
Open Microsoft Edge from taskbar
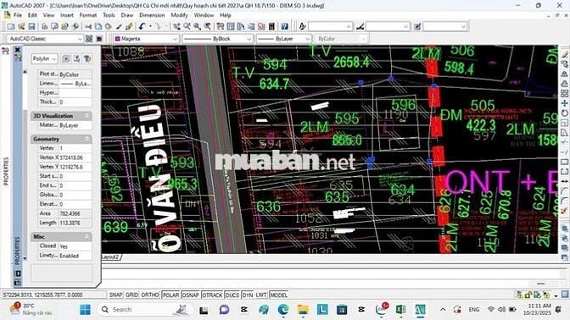(x=282, y=310)
